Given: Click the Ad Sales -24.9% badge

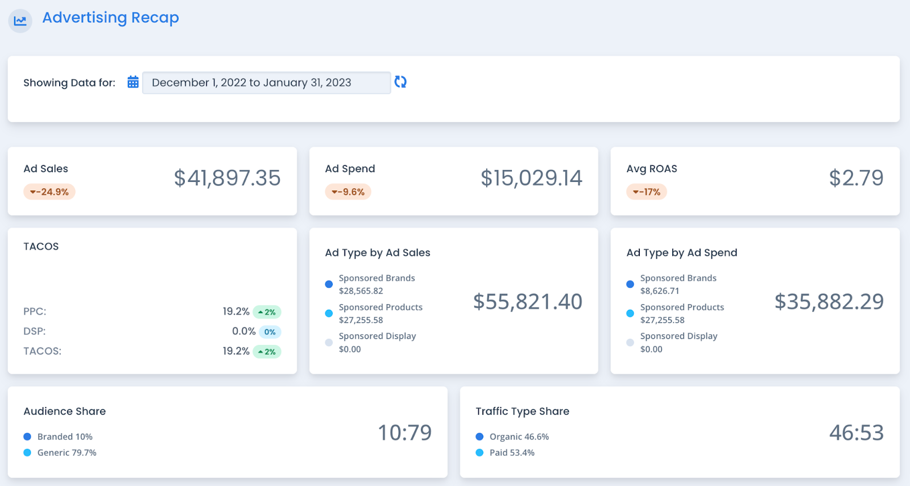Looking at the screenshot, I should [49, 192].
